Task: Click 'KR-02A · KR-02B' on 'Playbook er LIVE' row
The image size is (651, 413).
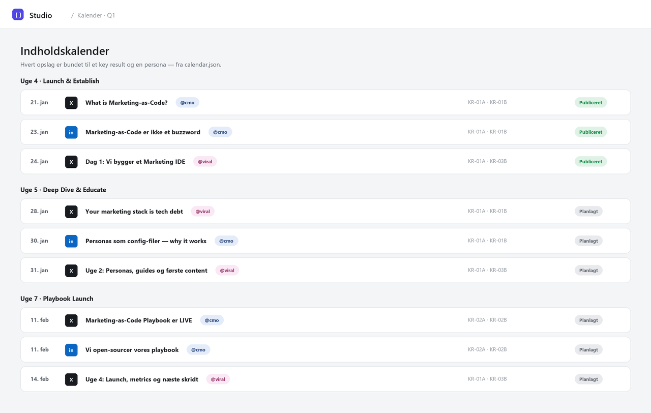Action: coord(487,320)
